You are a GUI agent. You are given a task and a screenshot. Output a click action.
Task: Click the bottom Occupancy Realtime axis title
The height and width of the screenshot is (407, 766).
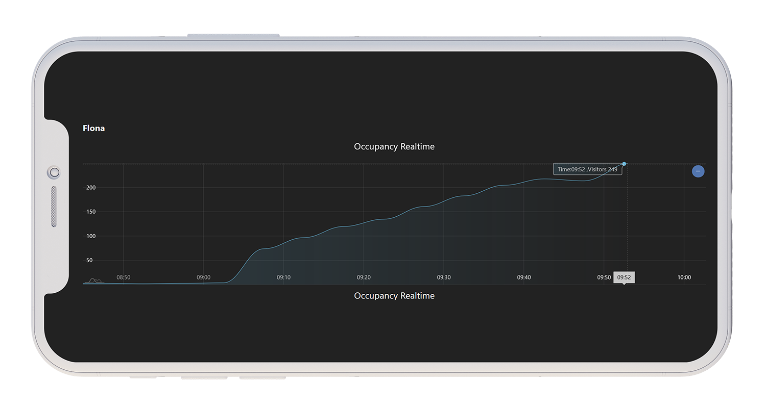[x=394, y=296]
